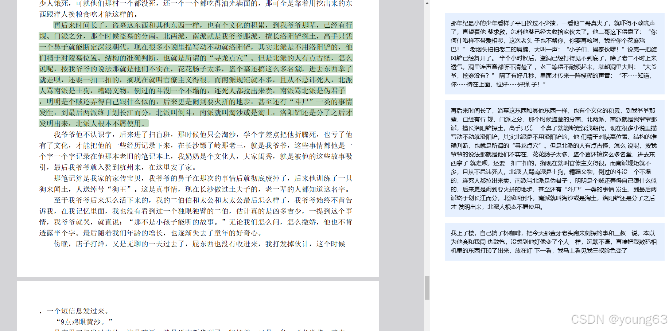Select the card starting with 那年纪最小的少年

pos(555,54)
